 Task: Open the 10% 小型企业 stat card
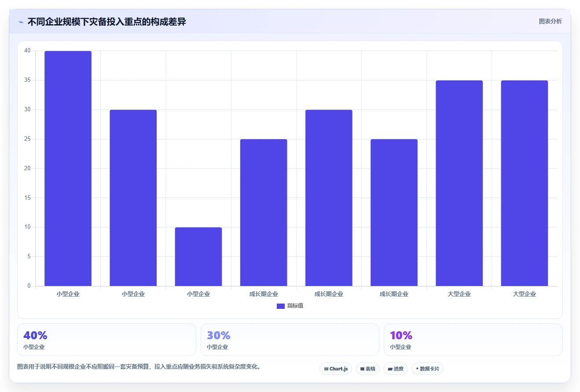pyautogui.click(x=473, y=340)
